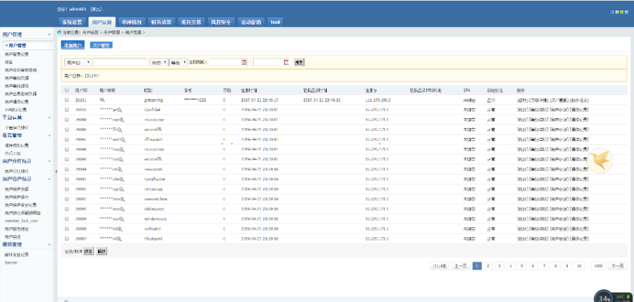Select the checkbox for user row 26000
Screen dimensions: 634x302
tap(66, 110)
